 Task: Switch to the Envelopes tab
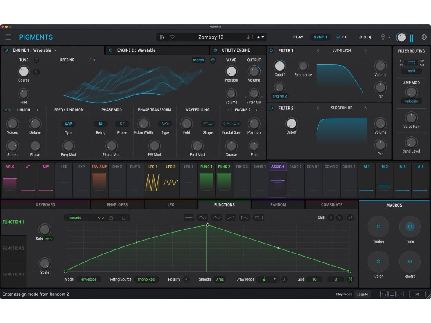click(x=117, y=205)
